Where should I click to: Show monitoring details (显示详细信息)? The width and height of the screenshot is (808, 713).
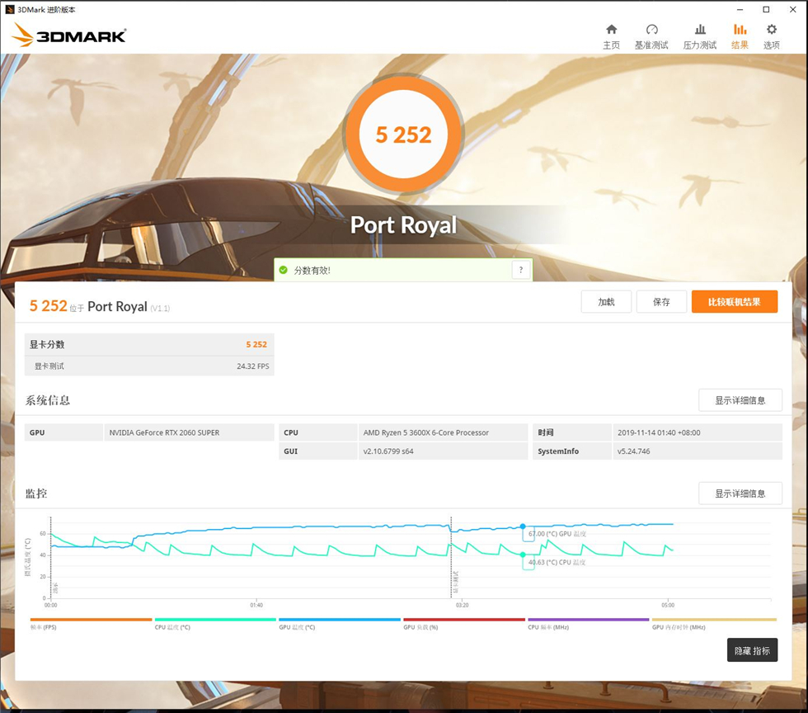pos(740,493)
